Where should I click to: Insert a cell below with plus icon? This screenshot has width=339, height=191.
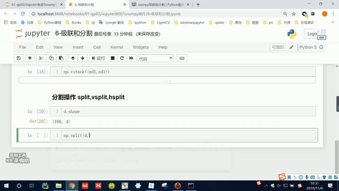(30, 58)
